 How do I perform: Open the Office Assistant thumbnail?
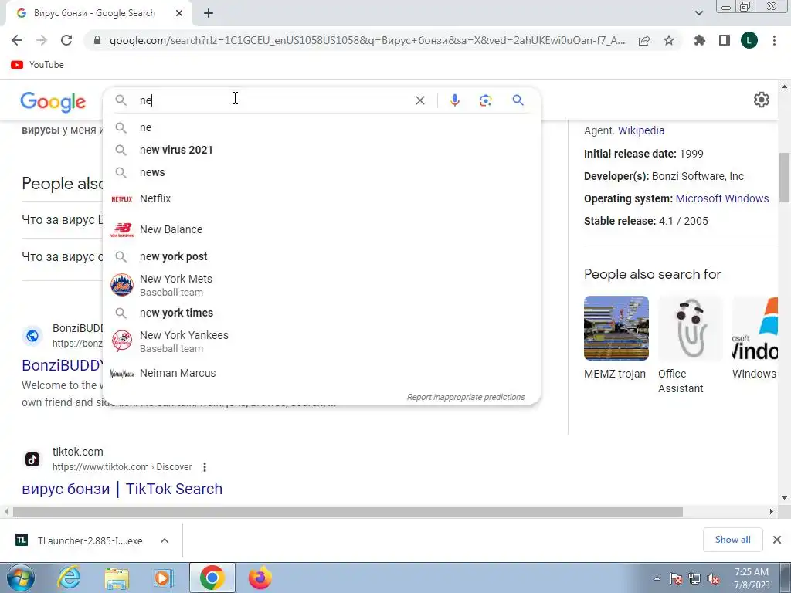click(x=690, y=328)
